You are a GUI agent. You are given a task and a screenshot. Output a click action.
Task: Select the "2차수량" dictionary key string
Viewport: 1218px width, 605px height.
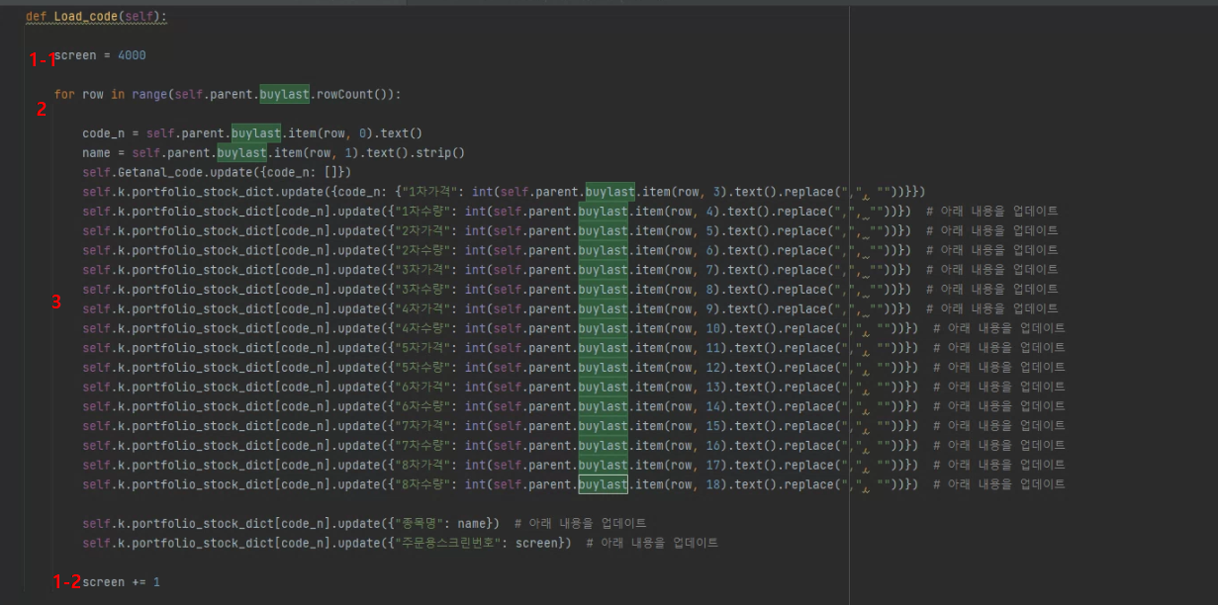coord(422,250)
